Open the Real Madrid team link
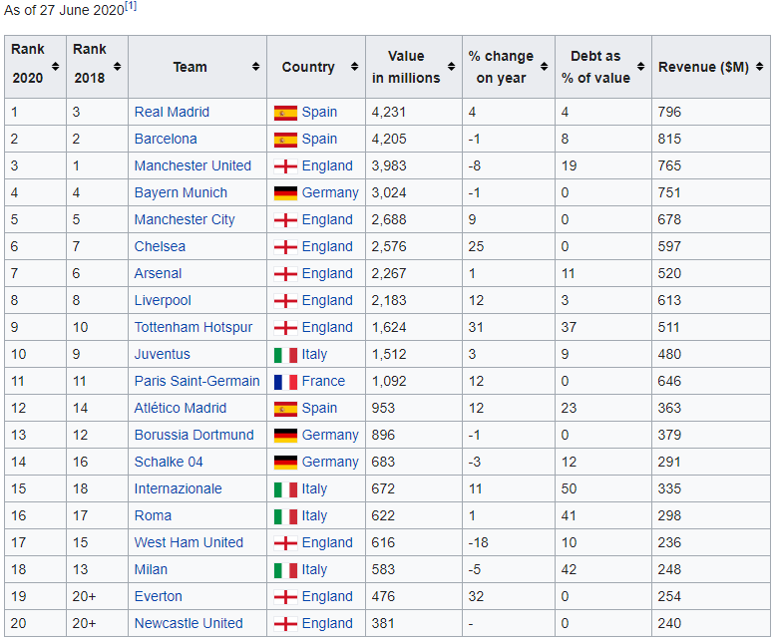This screenshot has height=640, width=775. [172, 112]
